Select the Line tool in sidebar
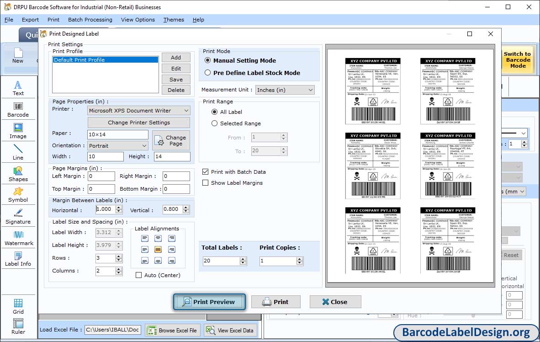The image size is (540, 342). click(18, 152)
